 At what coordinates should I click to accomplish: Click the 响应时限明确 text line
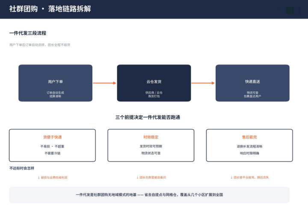[x=249, y=153]
